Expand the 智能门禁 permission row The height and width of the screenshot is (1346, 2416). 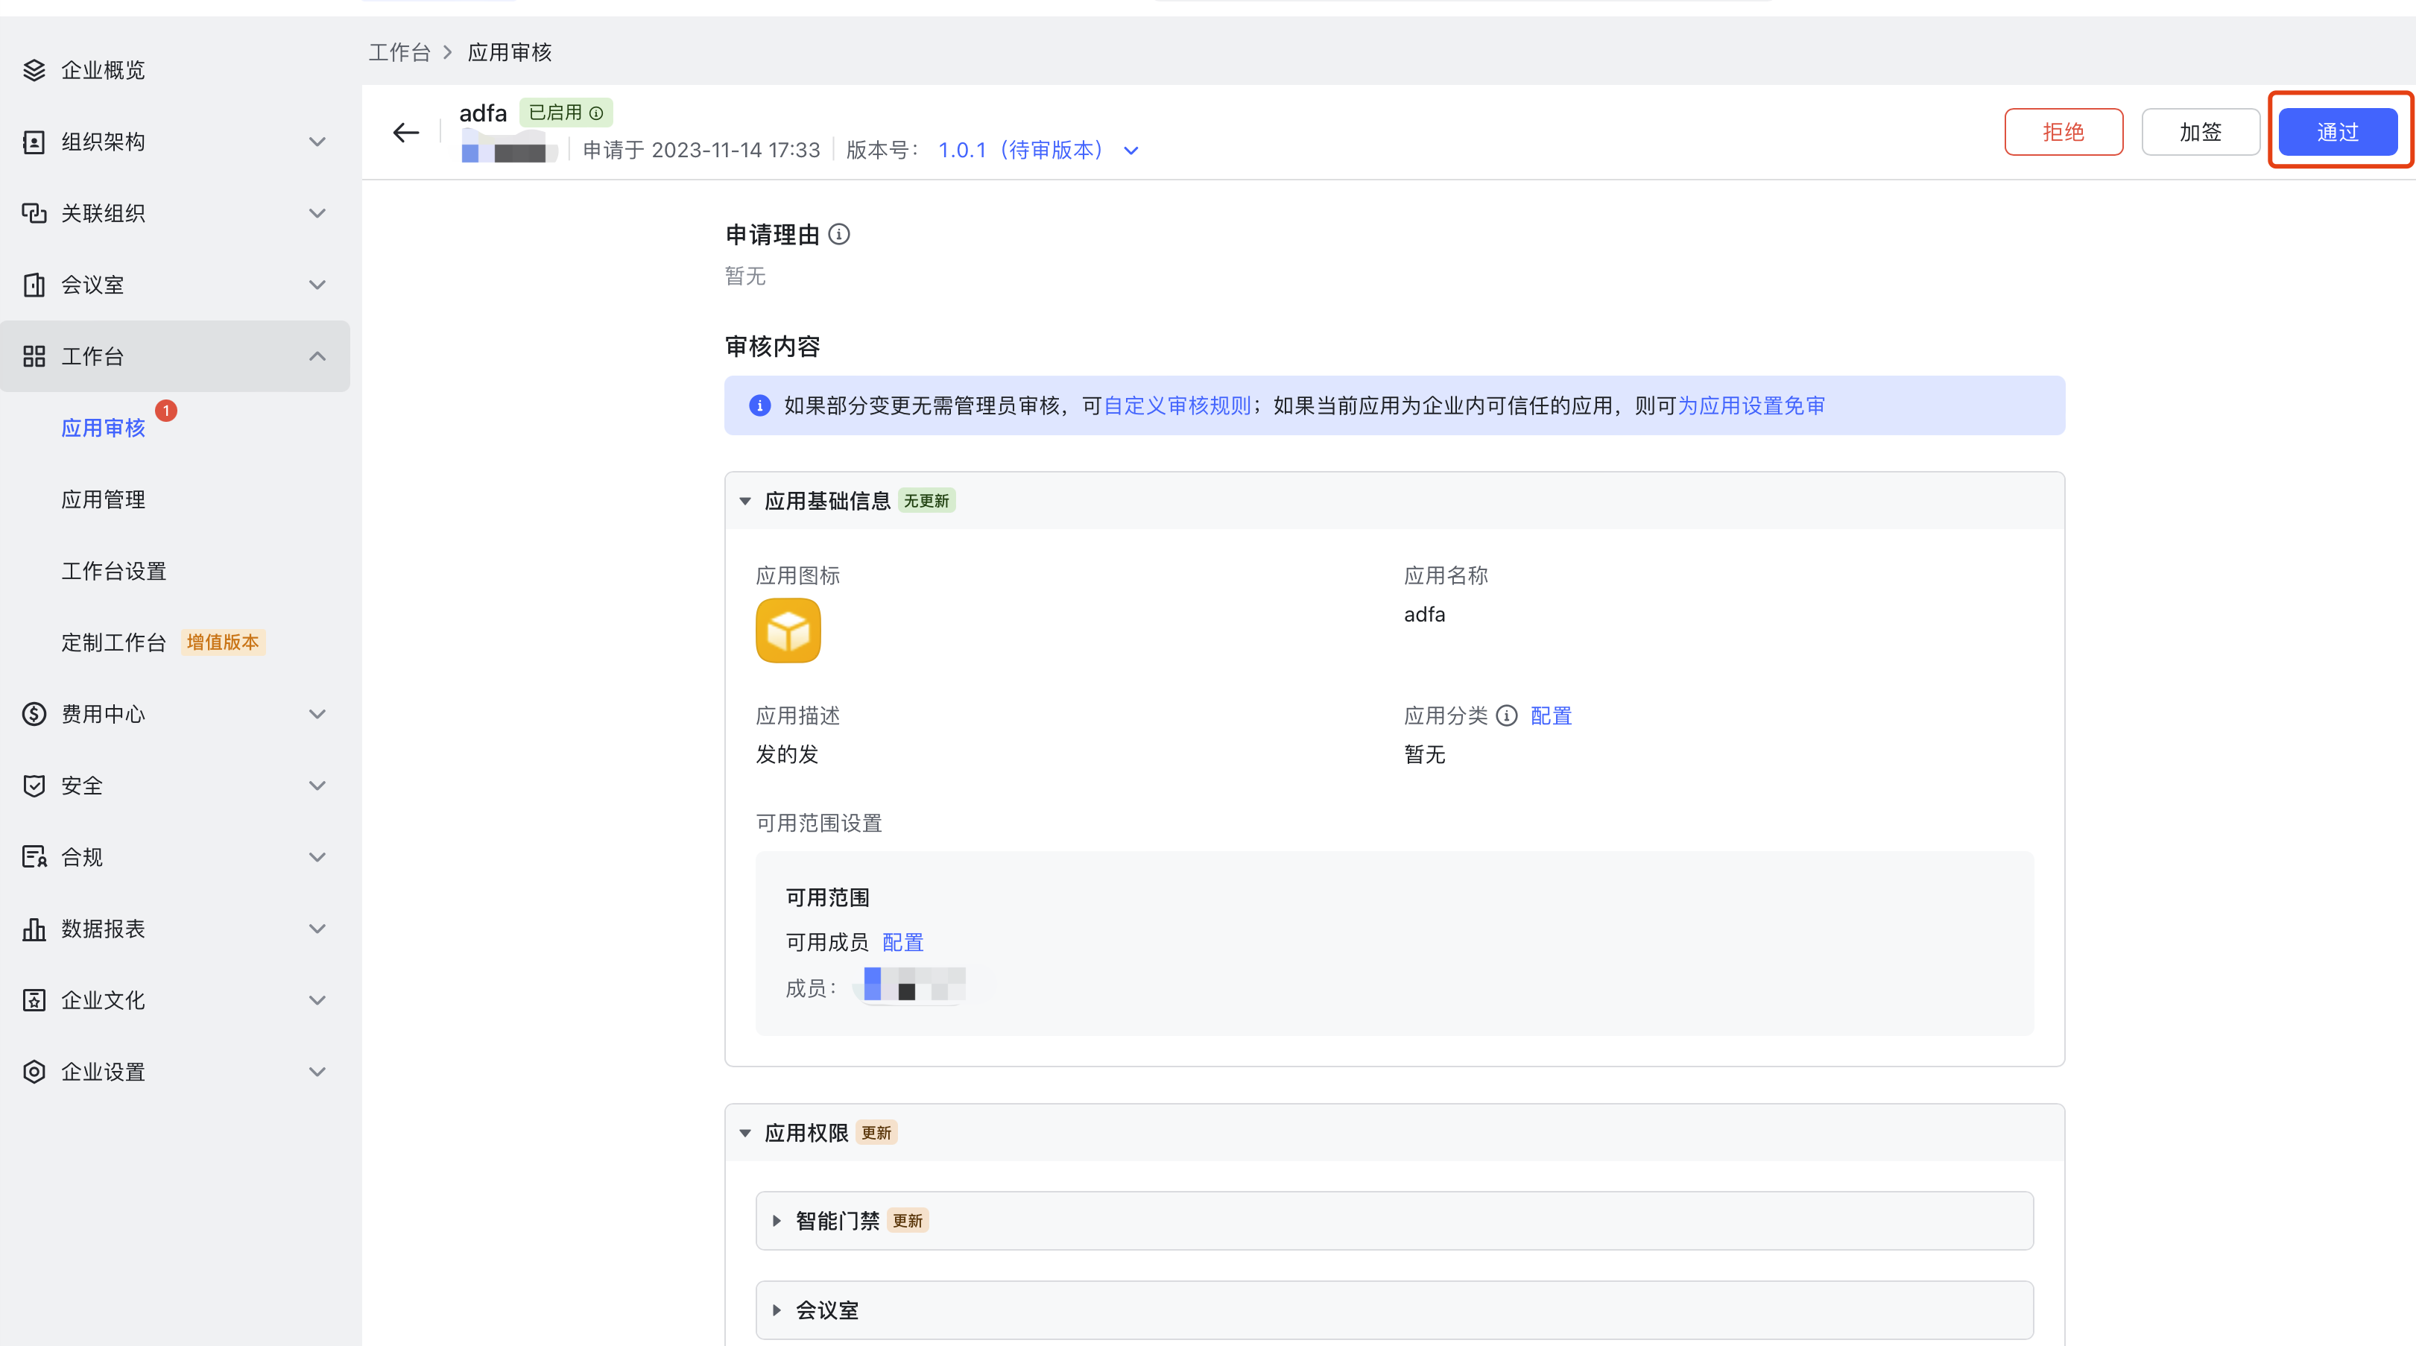[x=1394, y=1220]
